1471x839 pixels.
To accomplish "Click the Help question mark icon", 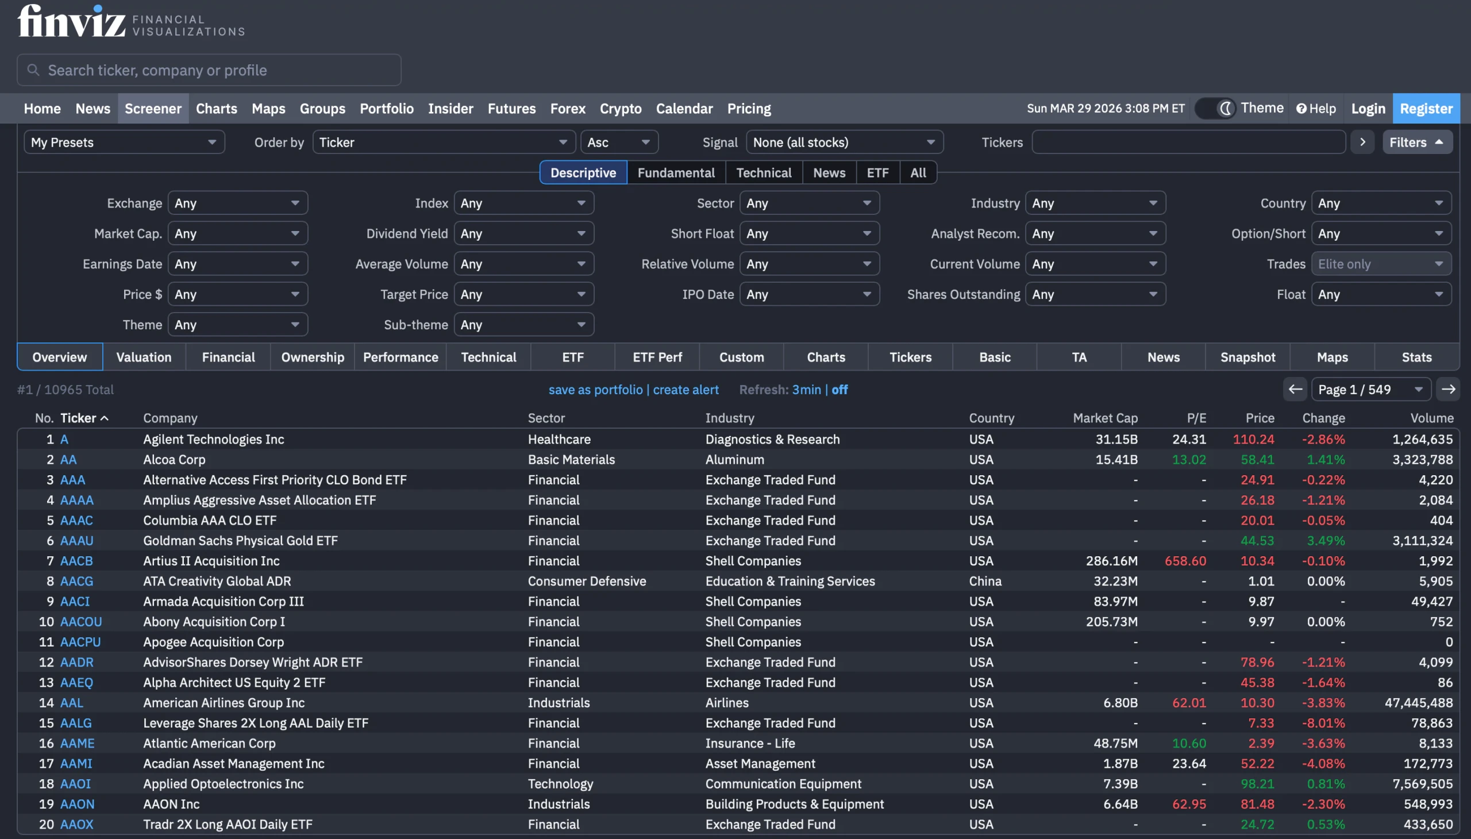I will [1301, 109].
